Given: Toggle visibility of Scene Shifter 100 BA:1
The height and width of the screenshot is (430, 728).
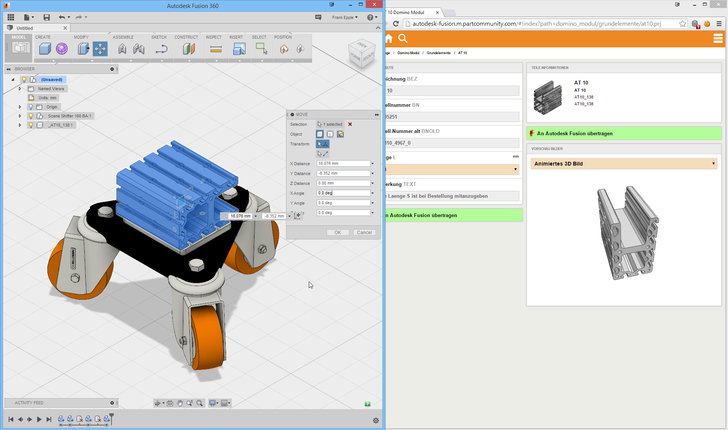Looking at the screenshot, I should [x=31, y=116].
